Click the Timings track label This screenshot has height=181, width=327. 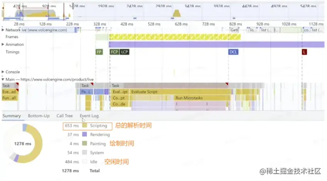[12, 52]
